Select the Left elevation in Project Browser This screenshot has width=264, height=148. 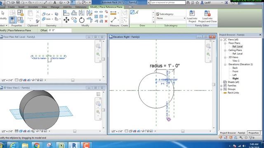click(x=235, y=75)
